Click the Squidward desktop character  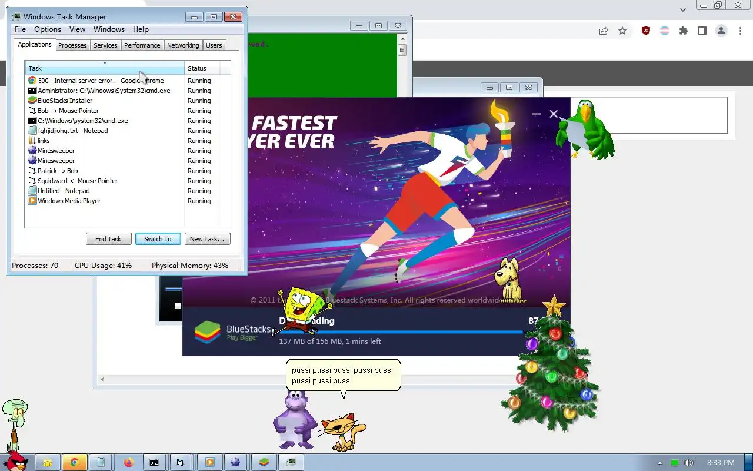(15, 424)
